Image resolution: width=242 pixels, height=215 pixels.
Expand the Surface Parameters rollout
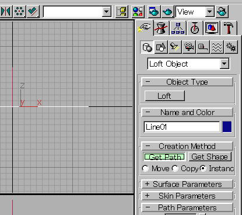(187, 184)
